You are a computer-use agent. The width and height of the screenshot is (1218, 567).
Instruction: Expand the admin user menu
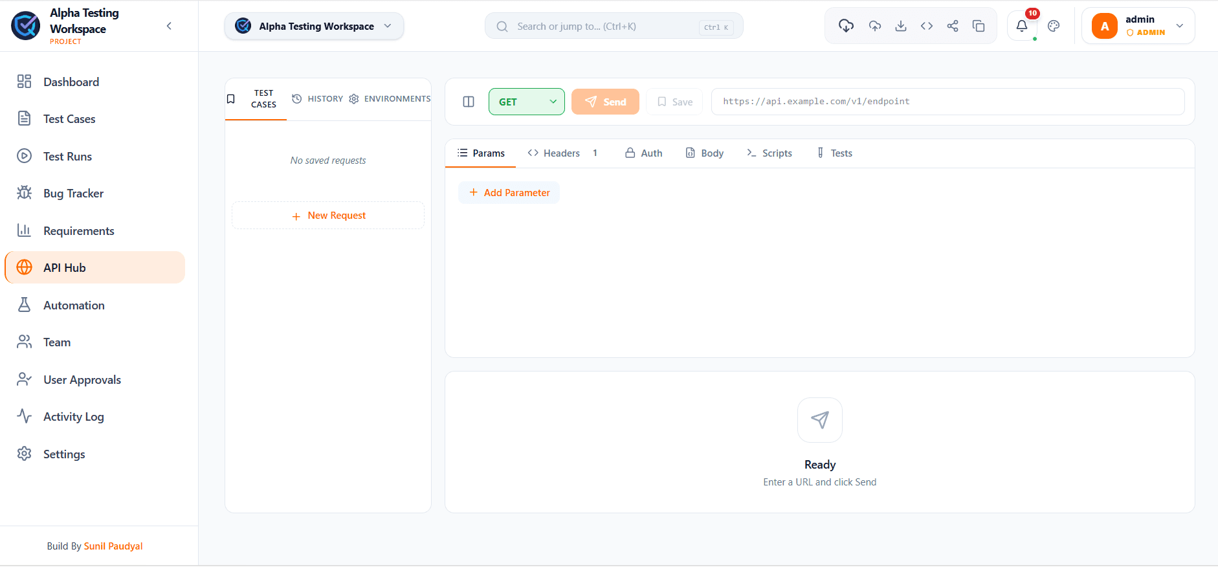(1138, 26)
